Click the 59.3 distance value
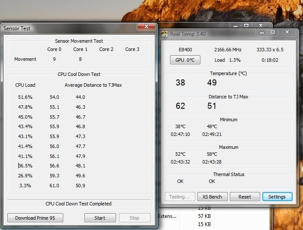The height and width of the screenshot is (230, 303). point(54,176)
